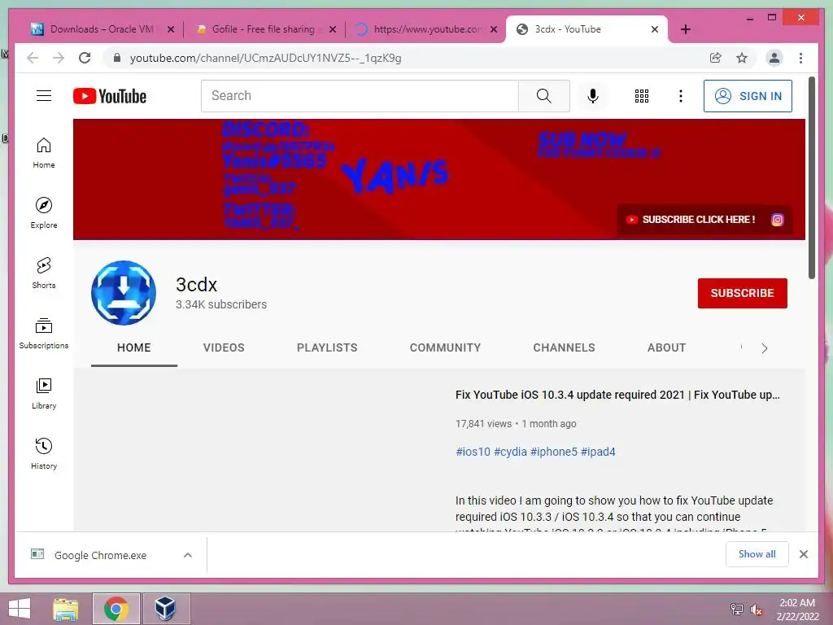Close the Gofile tab
The height and width of the screenshot is (625, 833).
coord(333,29)
